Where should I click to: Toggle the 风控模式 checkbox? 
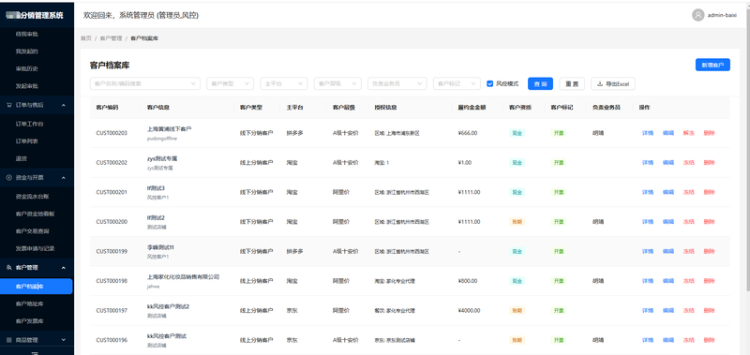[x=489, y=83]
